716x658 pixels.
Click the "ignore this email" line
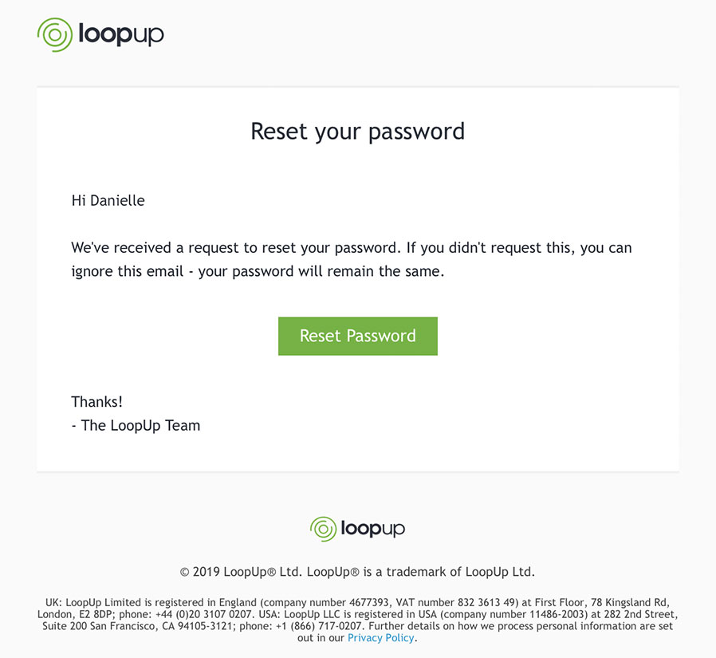point(257,271)
